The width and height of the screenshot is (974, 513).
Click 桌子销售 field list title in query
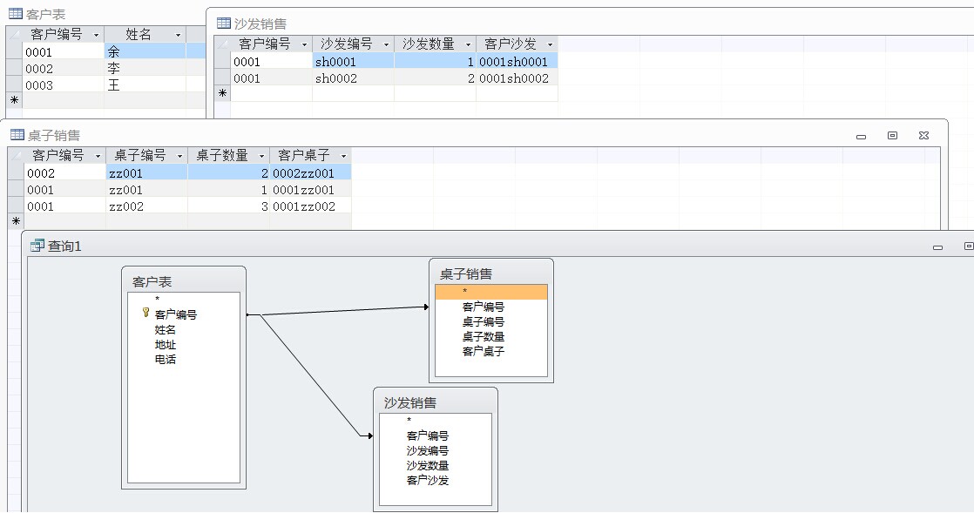[466, 273]
